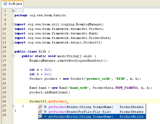Click the red "getProduct" text on line 26
This screenshot has height=124, width=160.
point(57,101)
